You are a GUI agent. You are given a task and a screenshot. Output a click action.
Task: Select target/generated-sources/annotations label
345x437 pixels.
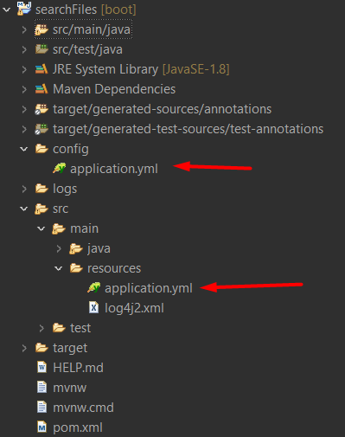[x=163, y=109]
